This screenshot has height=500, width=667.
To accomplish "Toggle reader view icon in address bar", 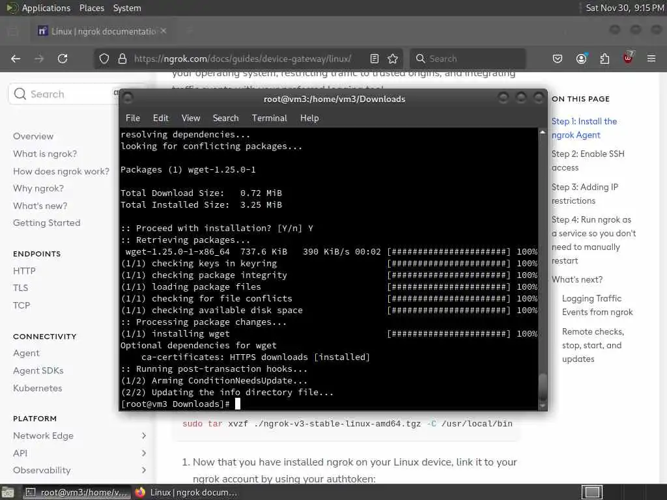I will [375, 59].
